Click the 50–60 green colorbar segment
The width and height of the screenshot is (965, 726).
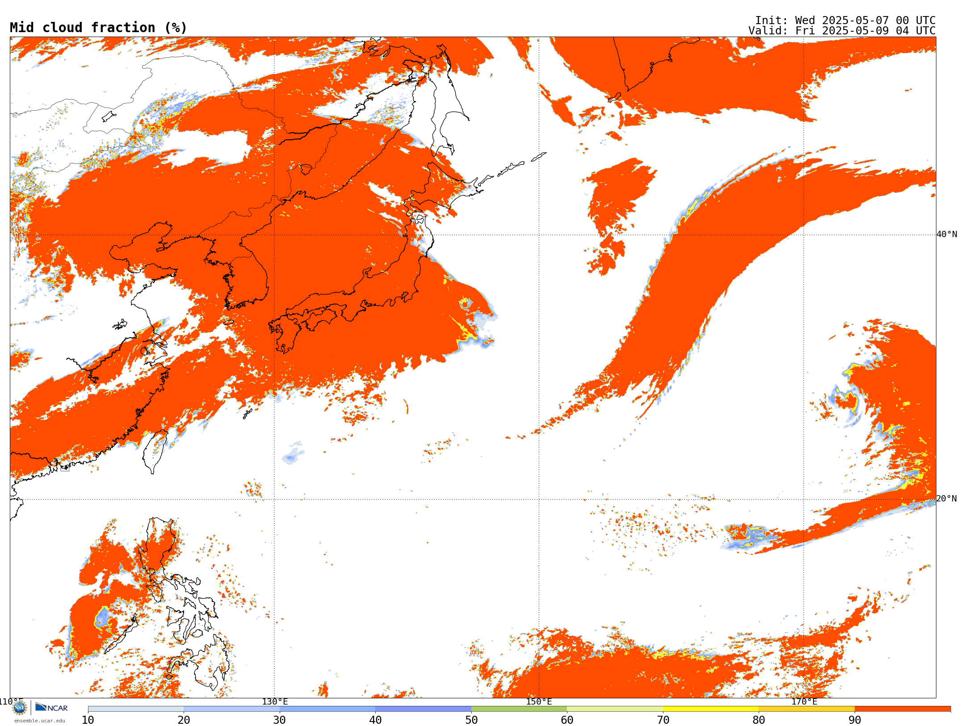[519, 709]
